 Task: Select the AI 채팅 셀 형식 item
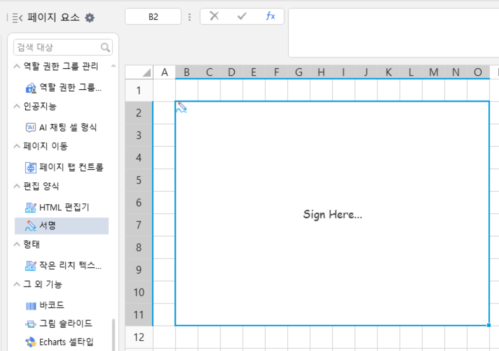(x=62, y=128)
